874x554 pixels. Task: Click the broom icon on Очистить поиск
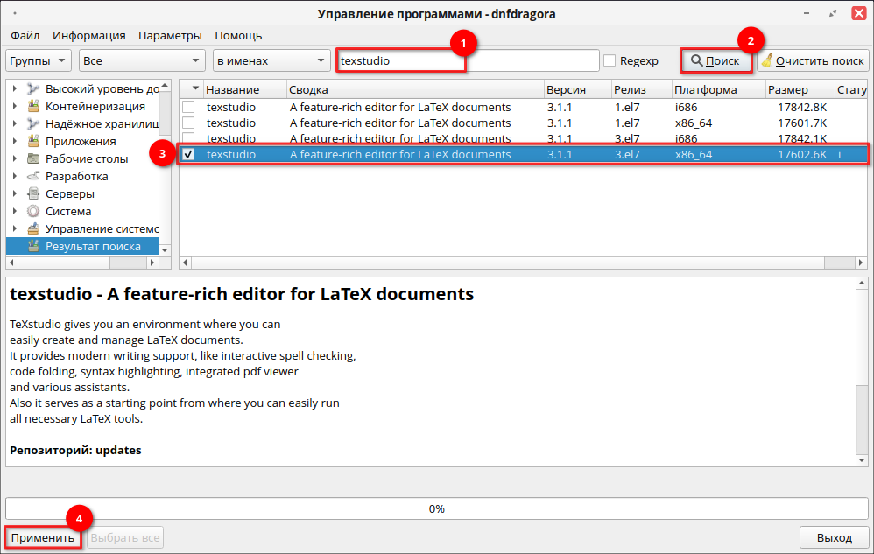click(x=767, y=60)
